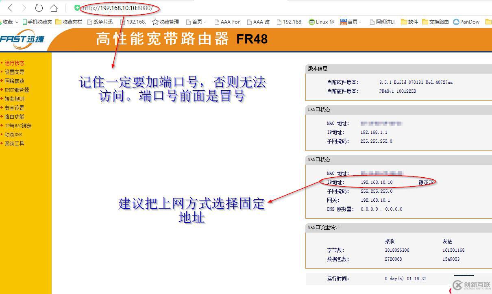Open the 手机收藏夹 bookmark
This screenshot has width=492, height=294.
pos(37,22)
